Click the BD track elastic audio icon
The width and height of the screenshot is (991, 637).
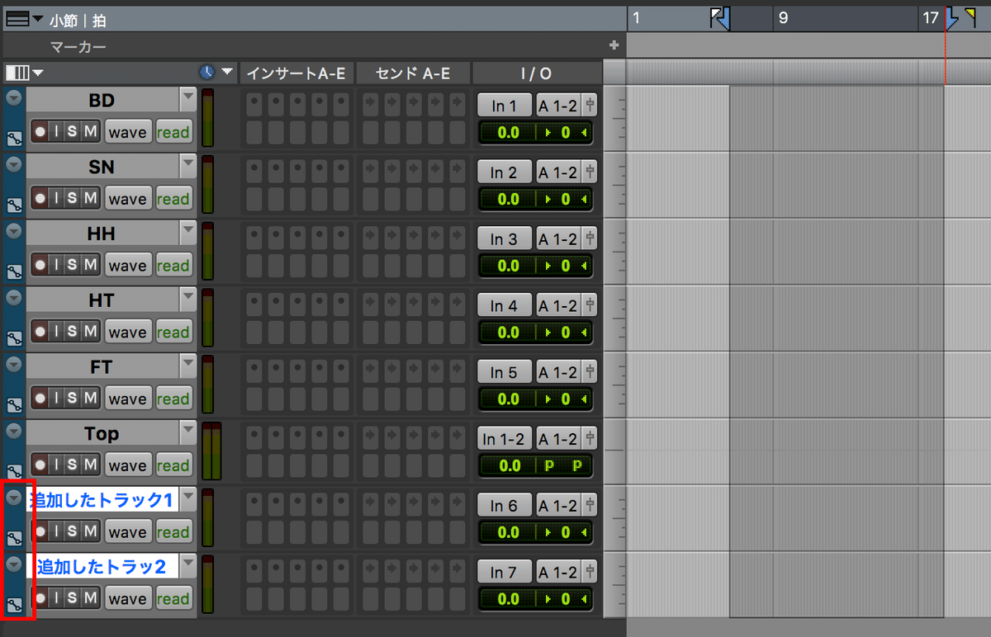pos(13,138)
